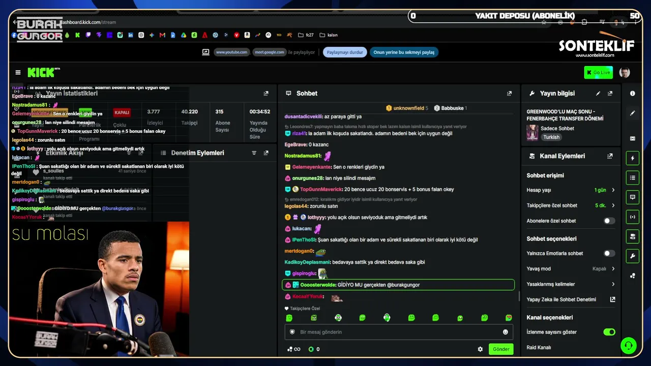Select the wrench sidebar icon

(633, 256)
